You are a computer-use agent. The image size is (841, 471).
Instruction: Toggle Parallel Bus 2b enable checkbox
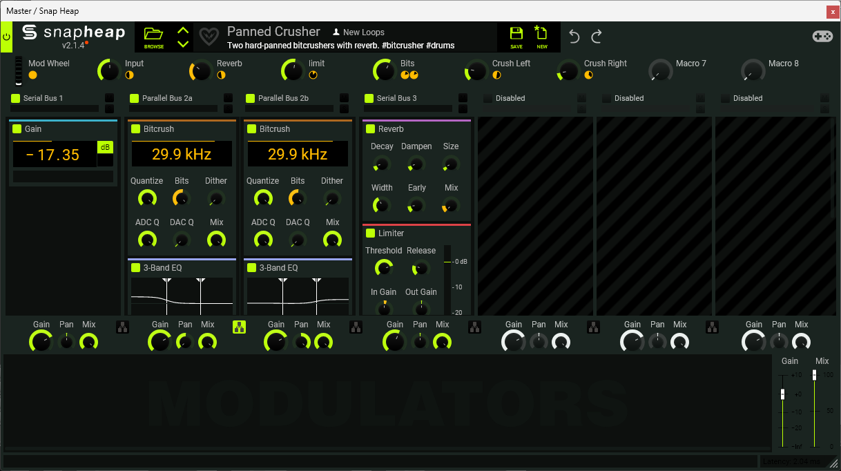pyautogui.click(x=251, y=98)
